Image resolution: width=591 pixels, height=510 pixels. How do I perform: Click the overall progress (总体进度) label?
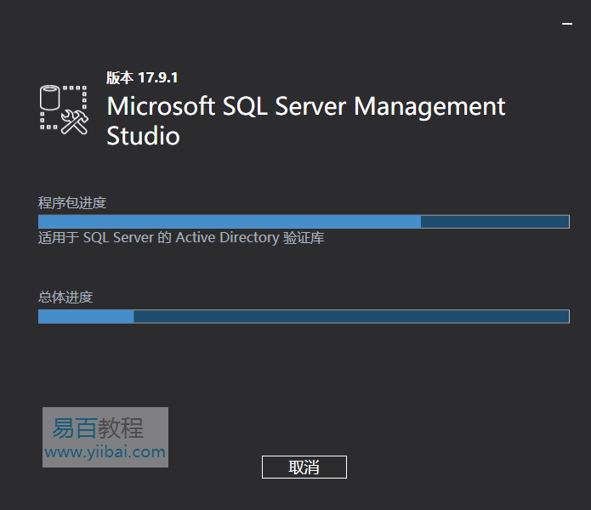65,297
